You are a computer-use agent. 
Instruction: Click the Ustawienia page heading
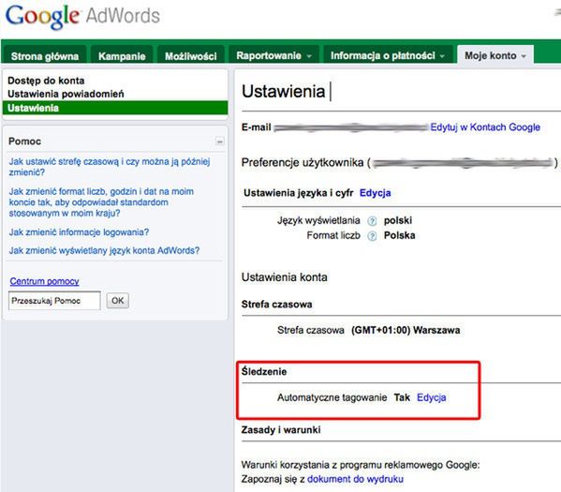pyautogui.click(x=283, y=91)
